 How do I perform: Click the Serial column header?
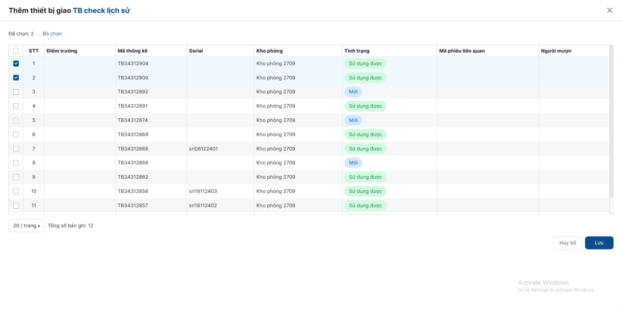(196, 51)
